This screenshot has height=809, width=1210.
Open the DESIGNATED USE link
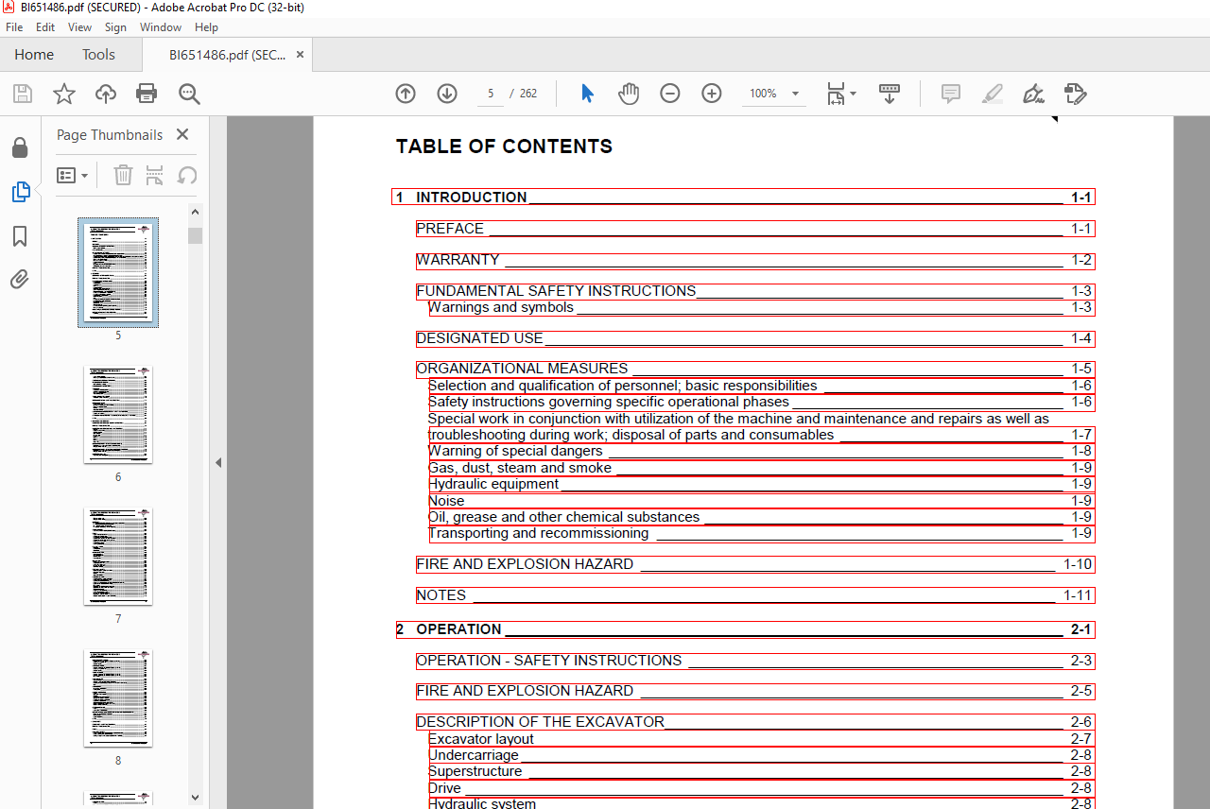[x=755, y=338]
